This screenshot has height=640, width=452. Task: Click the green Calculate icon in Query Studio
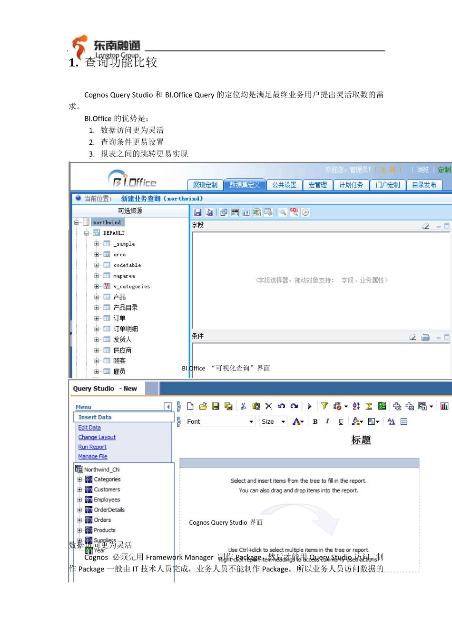point(382,406)
